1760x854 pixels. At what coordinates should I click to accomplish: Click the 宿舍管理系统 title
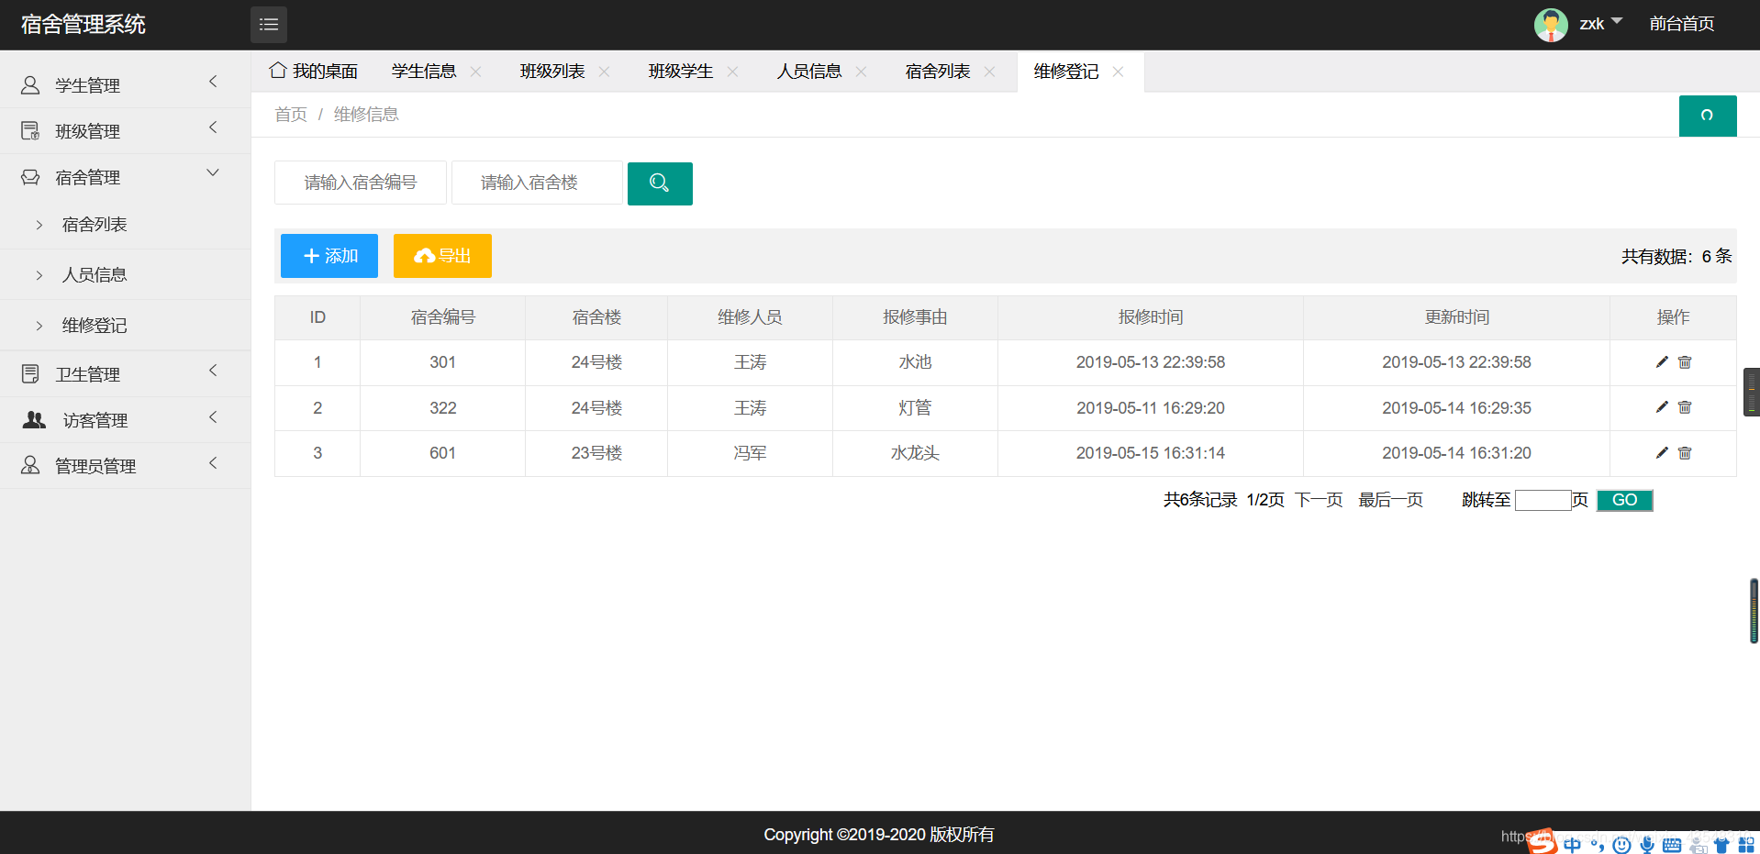[x=84, y=25]
